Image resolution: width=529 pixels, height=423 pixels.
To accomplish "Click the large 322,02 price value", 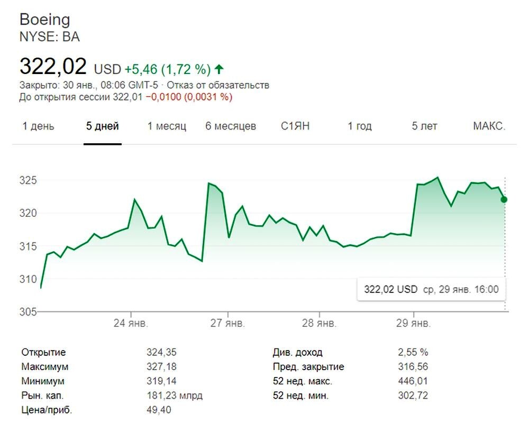I will [x=53, y=66].
